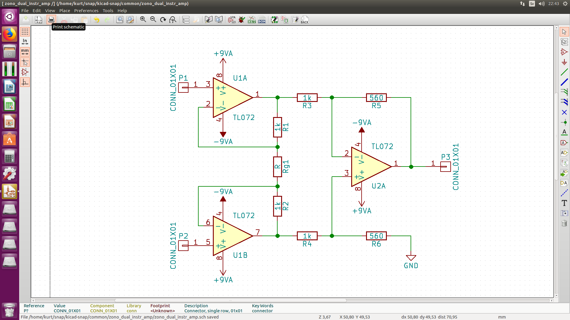Launch Firefox from the dock

[x=9, y=34]
